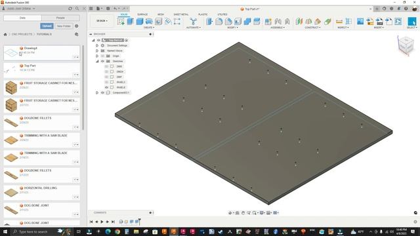This screenshot has height=236, width=420.
Task: Select the Insert Decal image tool
Action: (360, 22)
